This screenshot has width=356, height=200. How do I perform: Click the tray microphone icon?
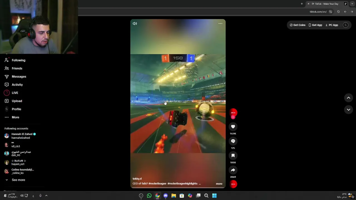pos(40,196)
